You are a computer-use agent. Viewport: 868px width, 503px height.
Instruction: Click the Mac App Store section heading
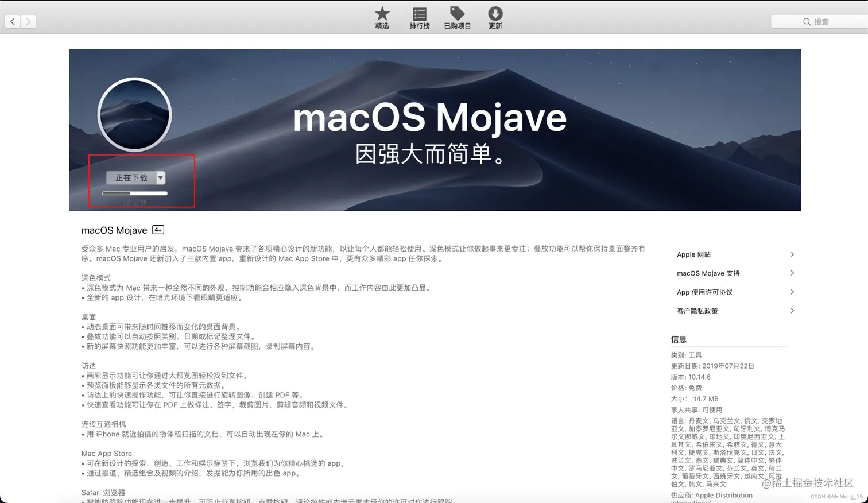(107, 454)
